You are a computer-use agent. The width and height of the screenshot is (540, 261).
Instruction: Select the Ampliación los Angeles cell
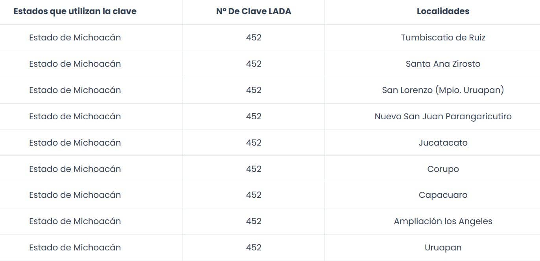click(443, 221)
